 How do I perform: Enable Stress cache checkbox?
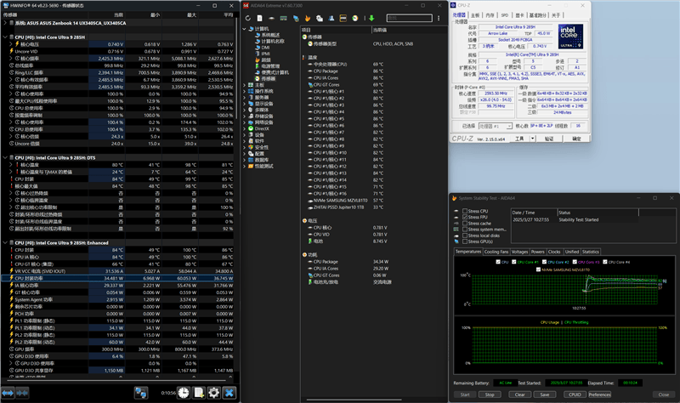click(465, 224)
